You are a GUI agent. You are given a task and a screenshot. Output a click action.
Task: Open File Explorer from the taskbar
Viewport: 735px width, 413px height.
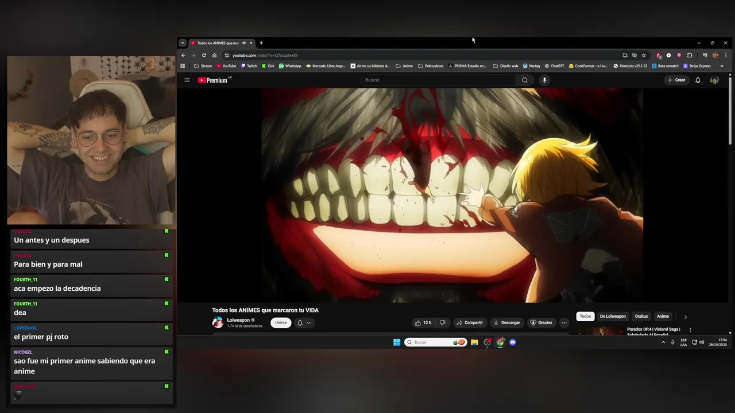[x=474, y=342]
